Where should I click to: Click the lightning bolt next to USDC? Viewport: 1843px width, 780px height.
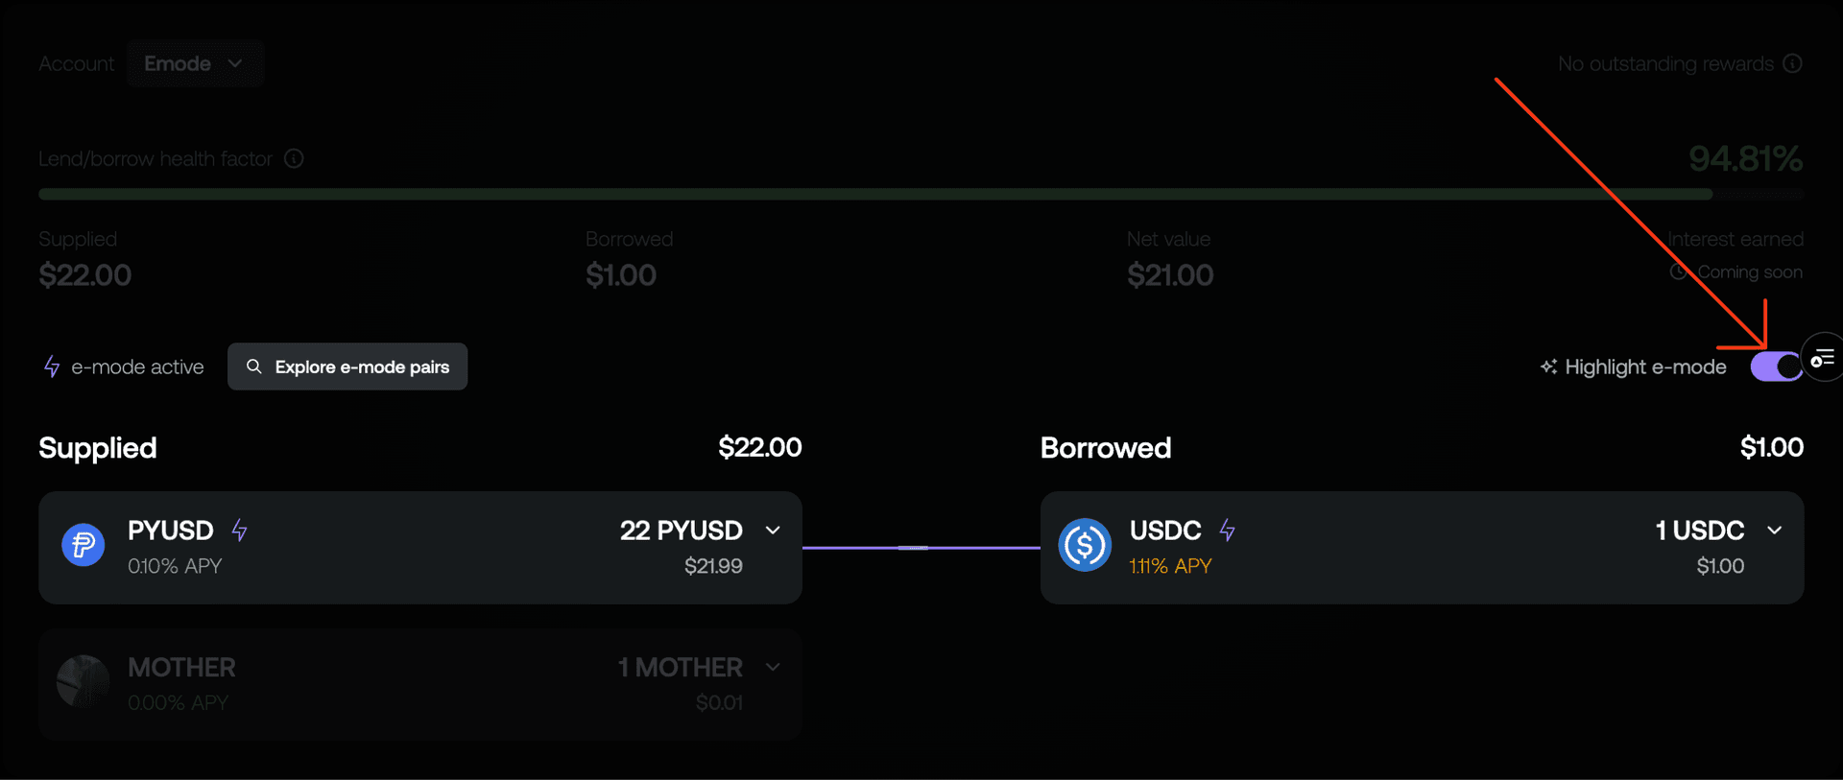pyautogui.click(x=1227, y=530)
